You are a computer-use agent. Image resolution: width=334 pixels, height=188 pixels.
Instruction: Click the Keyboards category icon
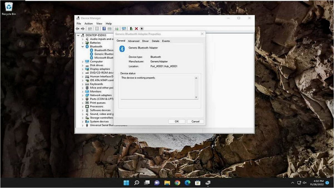tap(87, 84)
